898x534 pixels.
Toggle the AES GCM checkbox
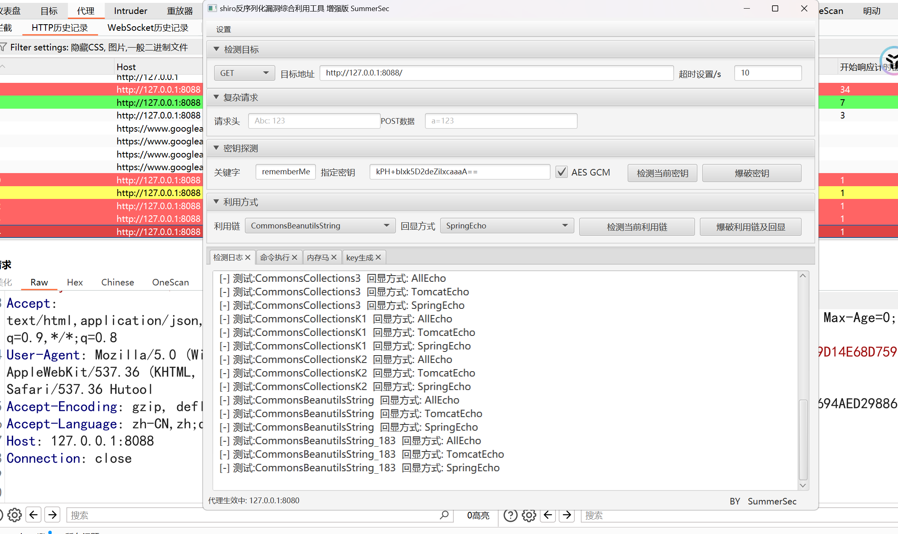(x=562, y=172)
